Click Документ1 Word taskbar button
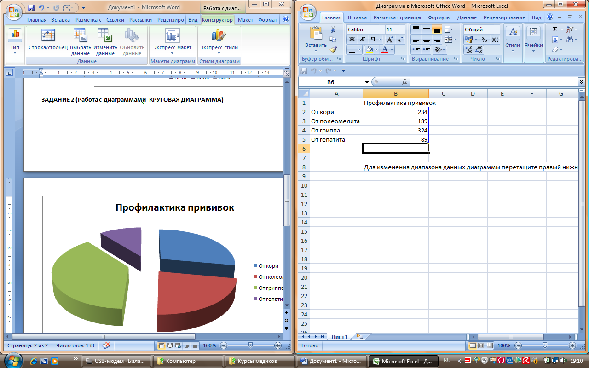The height and width of the screenshot is (368, 589). 332,361
